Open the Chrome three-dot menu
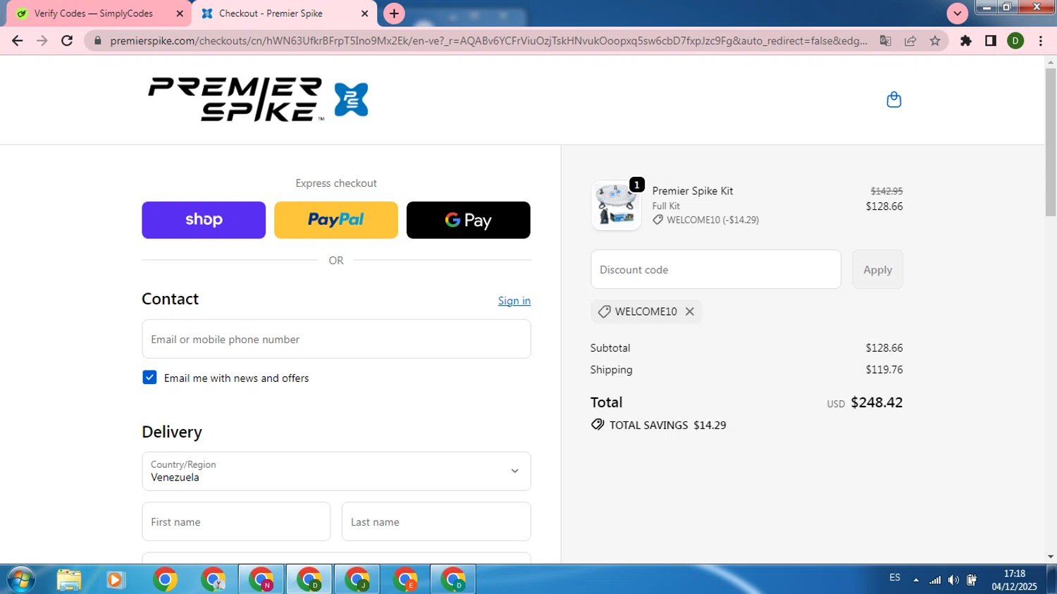The image size is (1057, 594). [1041, 41]
